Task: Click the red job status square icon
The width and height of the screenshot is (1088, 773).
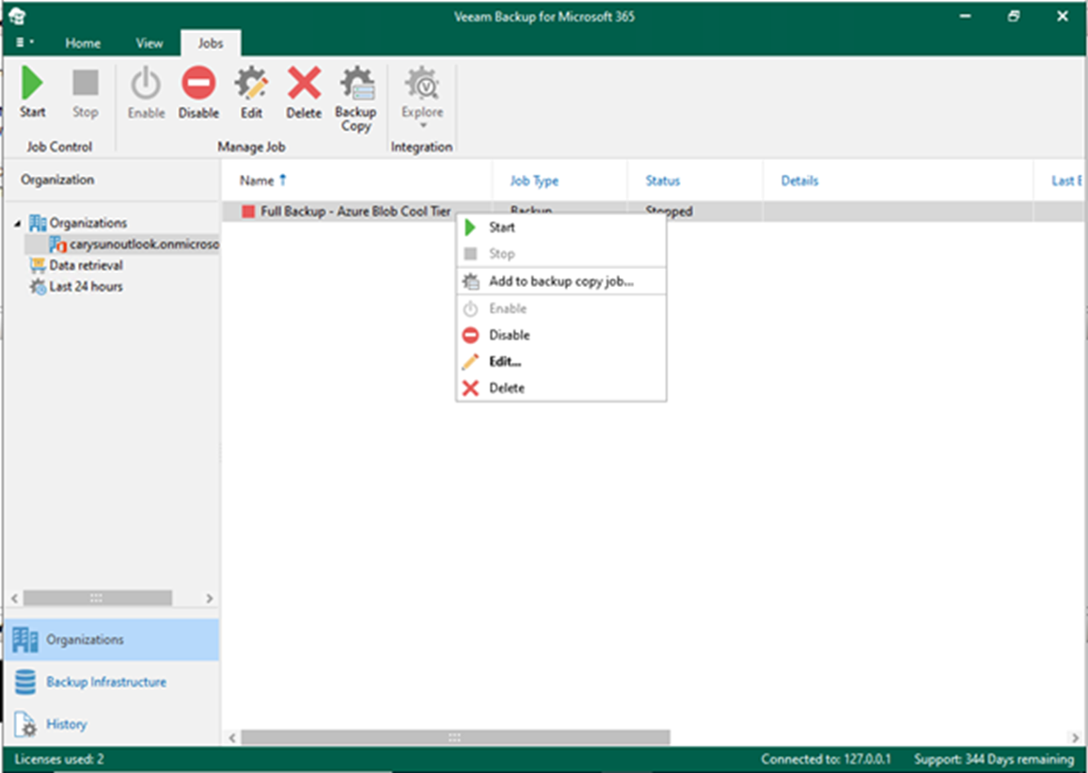Action: 247,211
